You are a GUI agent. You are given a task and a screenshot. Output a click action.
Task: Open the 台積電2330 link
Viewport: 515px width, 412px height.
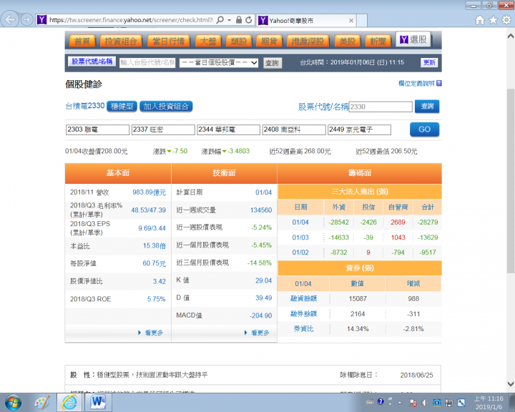[84, 106]
